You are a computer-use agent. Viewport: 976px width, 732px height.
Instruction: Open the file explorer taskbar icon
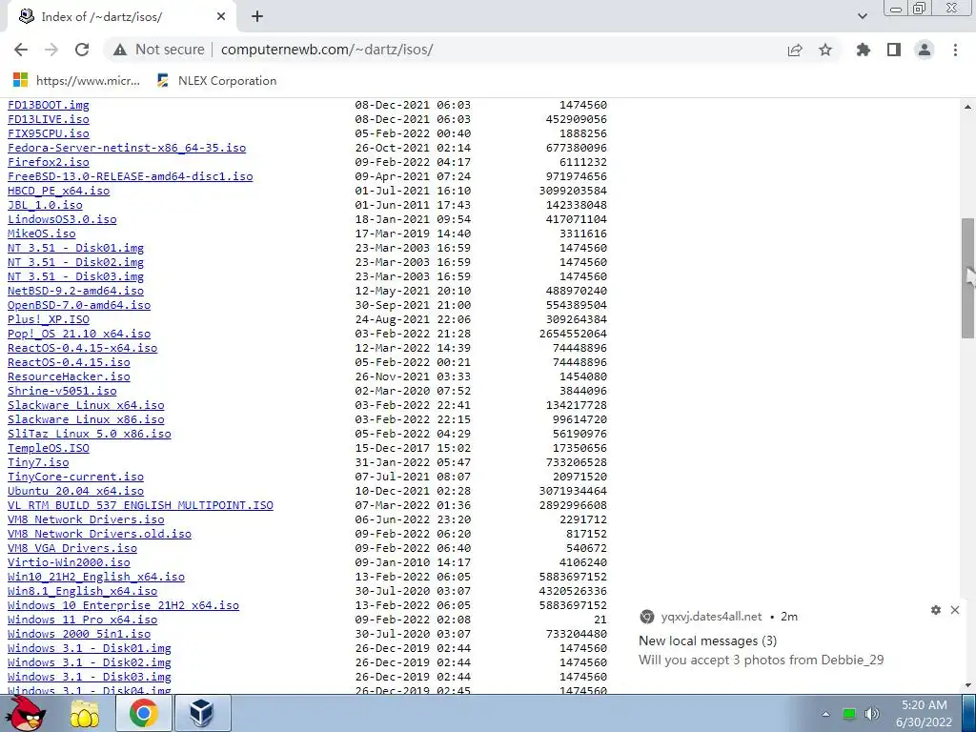[x=85, y=713]
